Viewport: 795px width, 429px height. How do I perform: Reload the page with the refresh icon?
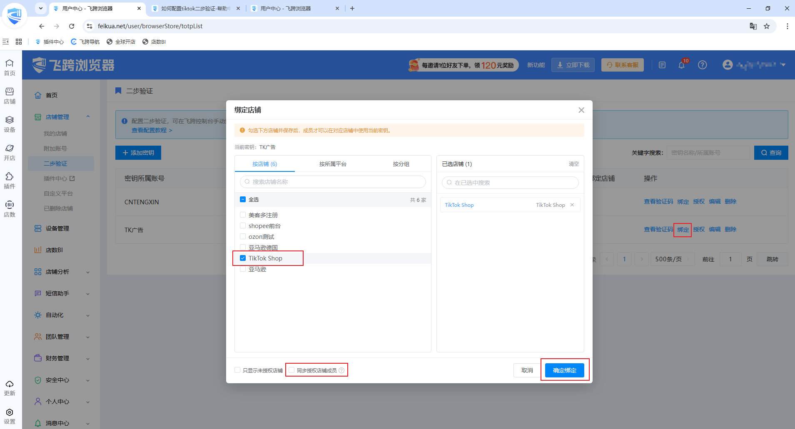[x=72, y=26]
